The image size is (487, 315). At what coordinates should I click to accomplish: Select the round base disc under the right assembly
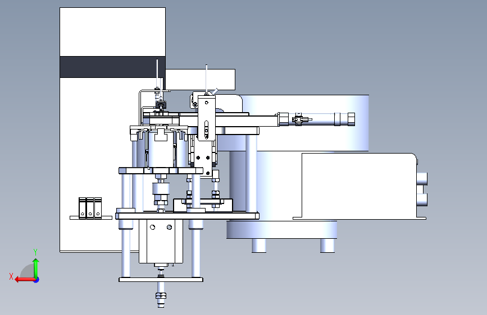click(x=282, y=230)
